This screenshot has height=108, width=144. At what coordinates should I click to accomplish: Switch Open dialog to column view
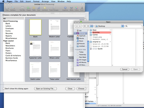pos(92,26)
